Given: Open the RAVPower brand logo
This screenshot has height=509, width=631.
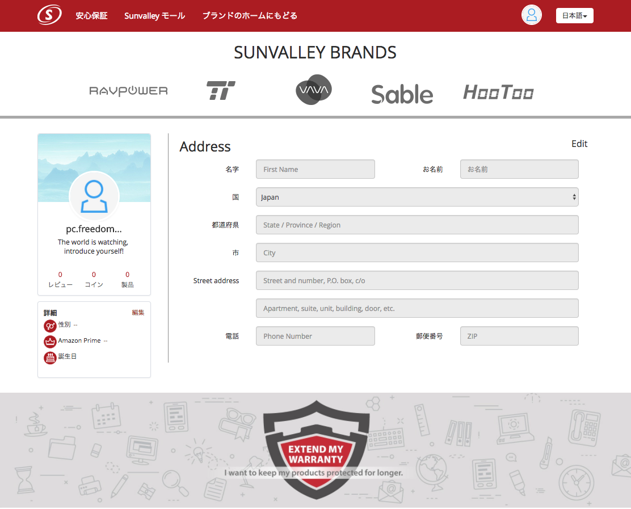Looking at the screenshot, I should (x=129, y=91).
